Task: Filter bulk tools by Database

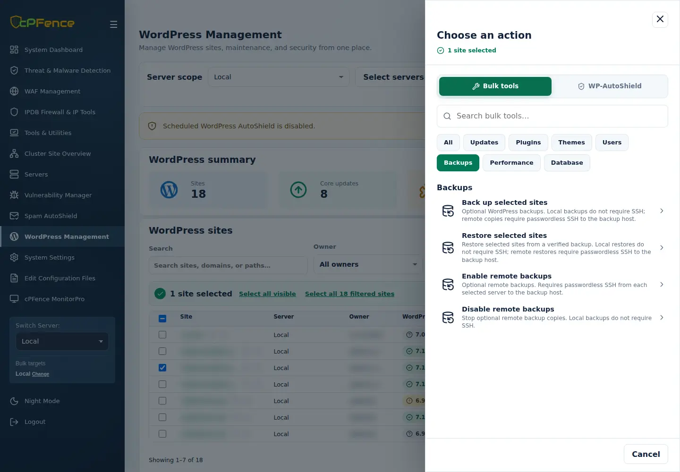Action: pyautogui.click(x=567, y=163)
